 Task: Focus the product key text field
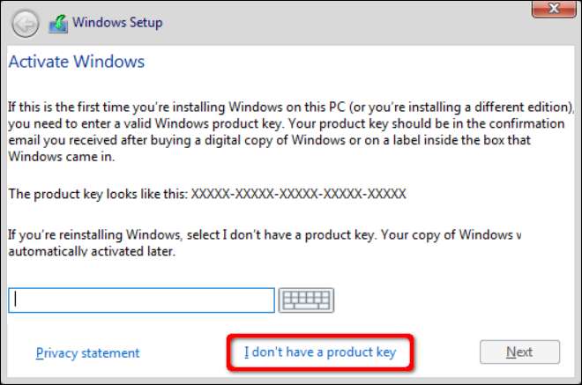tap(142, 300)
